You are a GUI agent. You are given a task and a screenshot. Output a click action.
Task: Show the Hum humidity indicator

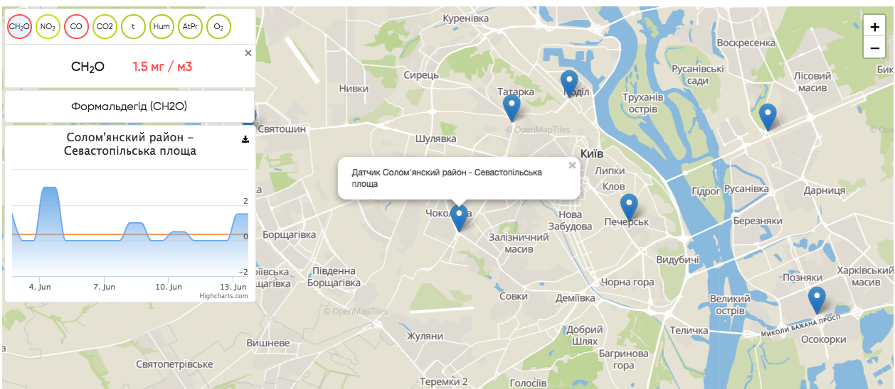click(x=161, y=26)
